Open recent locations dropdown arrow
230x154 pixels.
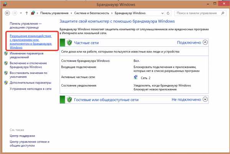point(21,13)
